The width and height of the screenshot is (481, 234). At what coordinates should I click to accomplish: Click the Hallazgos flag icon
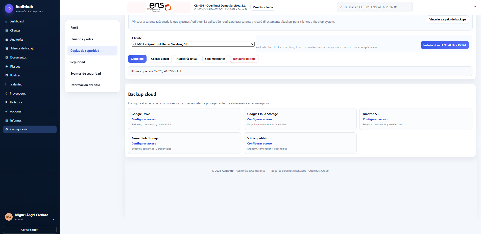tap(6, 102)
